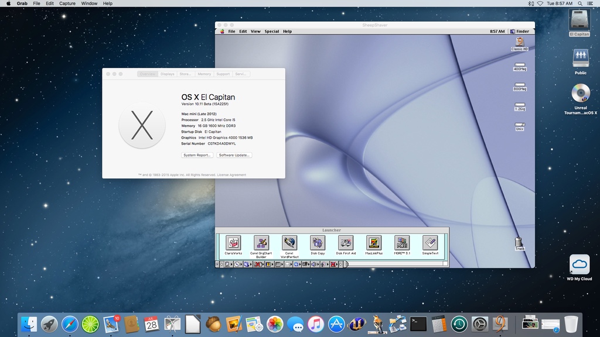Open SheepShaver's classic Help menu
The width and height of the screenshot is (600, 337).
pyautogui.click(x=287, y=32)
